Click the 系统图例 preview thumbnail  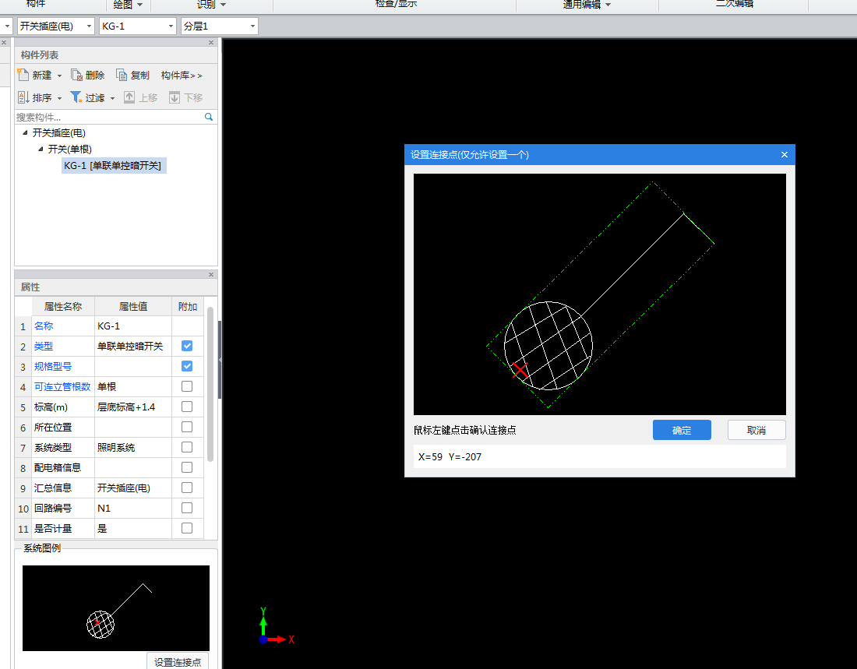coord(116,607)
